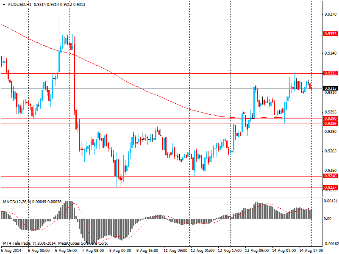
Task: Select the red 0.9325 price level label
Action: click(x=331, y=73)
